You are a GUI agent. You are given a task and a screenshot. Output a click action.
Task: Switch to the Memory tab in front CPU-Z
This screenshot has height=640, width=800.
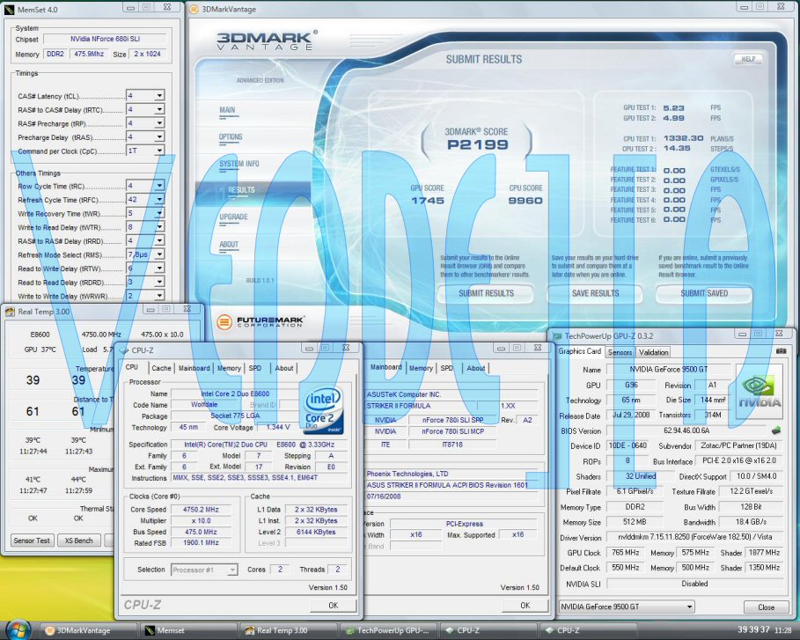[x=229, y=368]
